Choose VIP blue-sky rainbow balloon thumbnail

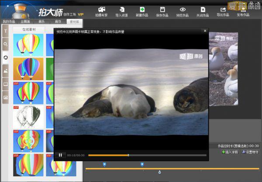(x=28, y=93)
